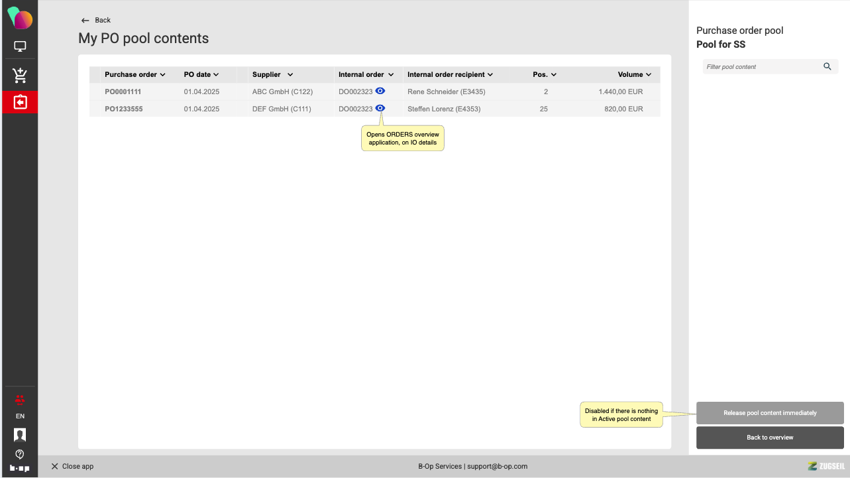850x478 pixels.
Task: Expand the PO date column sort arrow
Action: click(216, 75)
